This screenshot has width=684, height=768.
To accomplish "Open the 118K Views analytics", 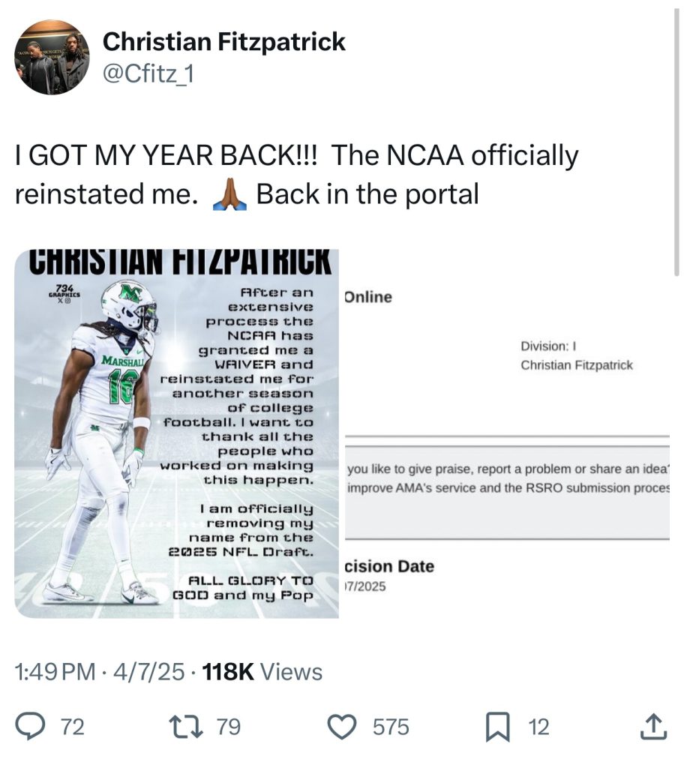I will pyautogui.click(x=262, y=671).
